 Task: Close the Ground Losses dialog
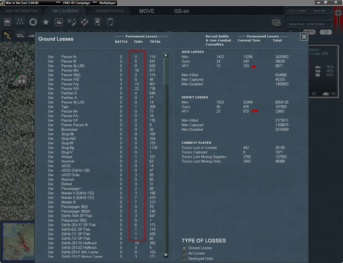click(304, 37)
